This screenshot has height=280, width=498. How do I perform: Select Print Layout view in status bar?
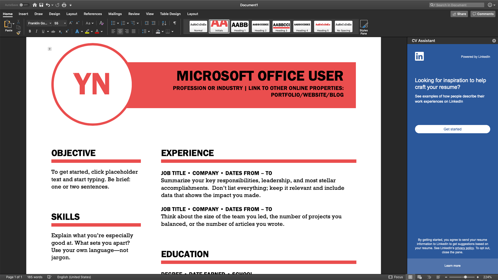point(410,277)
